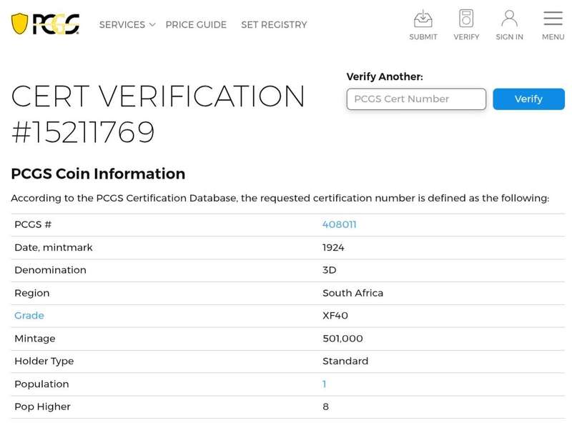Click the Mintage row label
This screenshot has height=428, width=572.
(x=34, y=339)
